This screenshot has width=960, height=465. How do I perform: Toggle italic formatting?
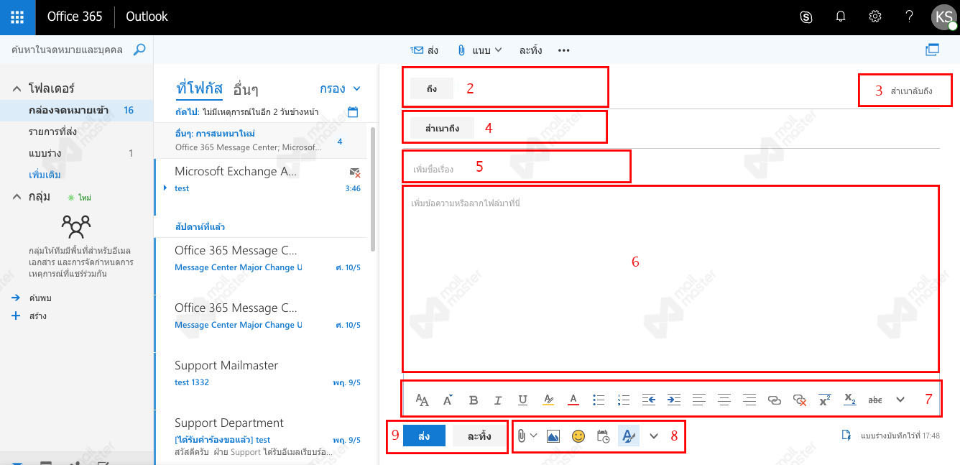click(x=497, y=400)
